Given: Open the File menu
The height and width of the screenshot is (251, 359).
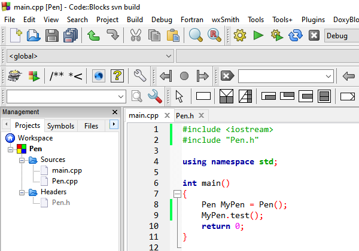Looking at the screenshot, I should [10, 20].
